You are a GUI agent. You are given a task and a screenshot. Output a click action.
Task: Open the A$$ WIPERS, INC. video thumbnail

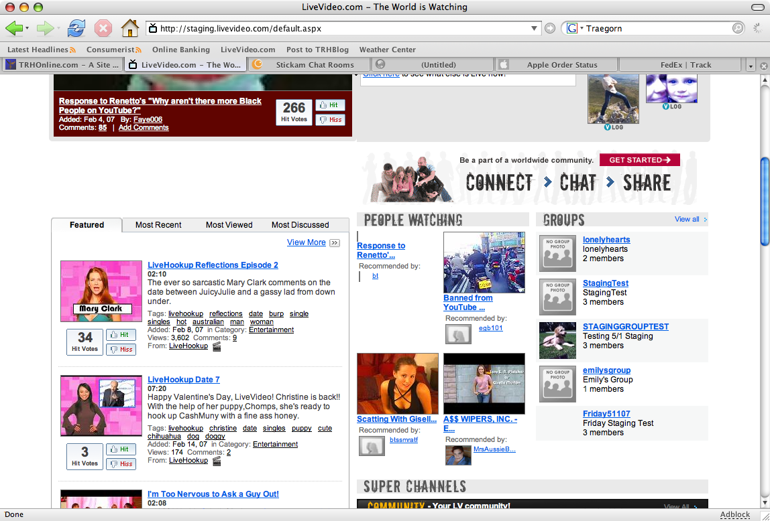pos(484,384)
